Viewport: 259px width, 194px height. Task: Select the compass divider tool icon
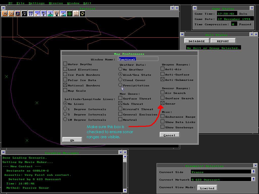pos(50,14)
